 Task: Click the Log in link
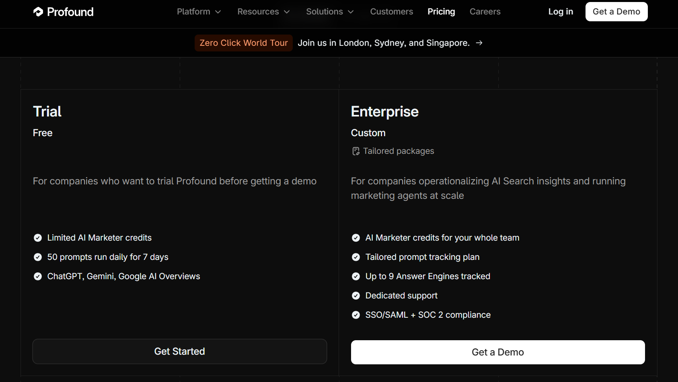[561, 12]
